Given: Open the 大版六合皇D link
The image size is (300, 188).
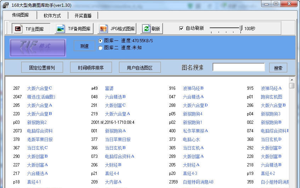Looking at the screenshot, I should [195, 105].
